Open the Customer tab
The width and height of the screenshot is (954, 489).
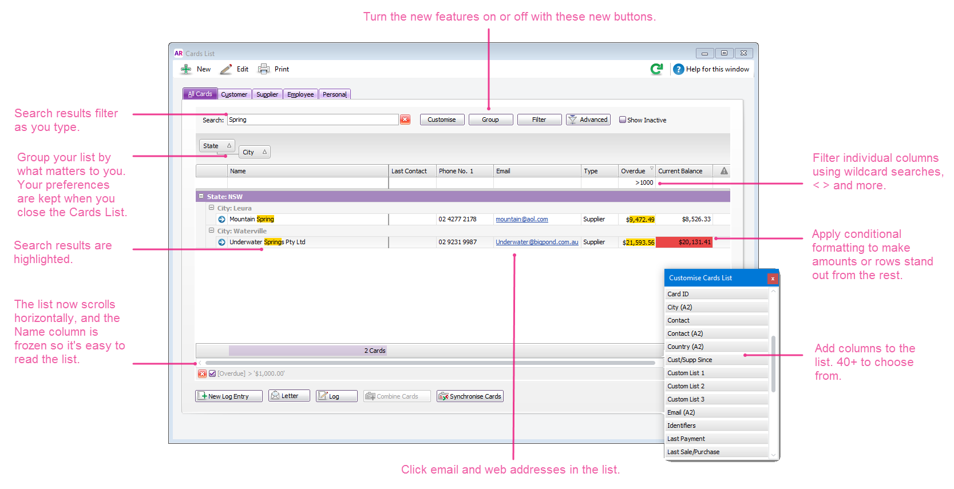pos(234,94)
